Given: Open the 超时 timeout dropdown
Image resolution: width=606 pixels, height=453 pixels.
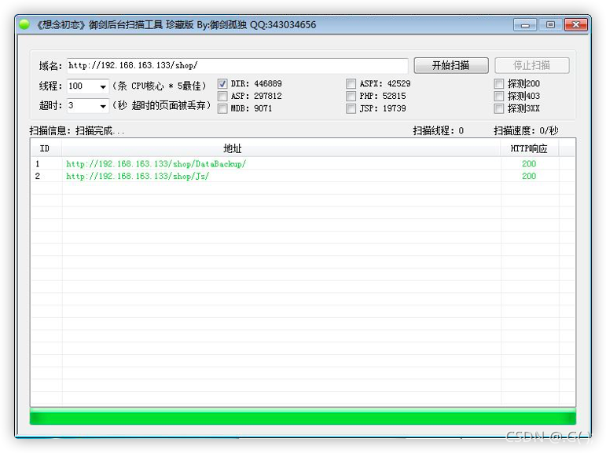Looking at the screenshot, I should coord(103,105).
